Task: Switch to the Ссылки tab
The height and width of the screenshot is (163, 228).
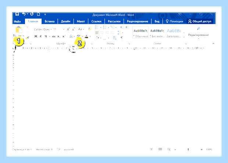Action: (96, 21)
